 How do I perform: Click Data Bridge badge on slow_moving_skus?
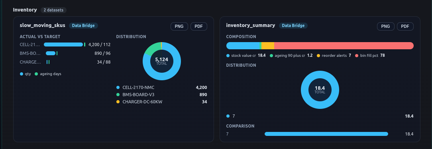83,25
